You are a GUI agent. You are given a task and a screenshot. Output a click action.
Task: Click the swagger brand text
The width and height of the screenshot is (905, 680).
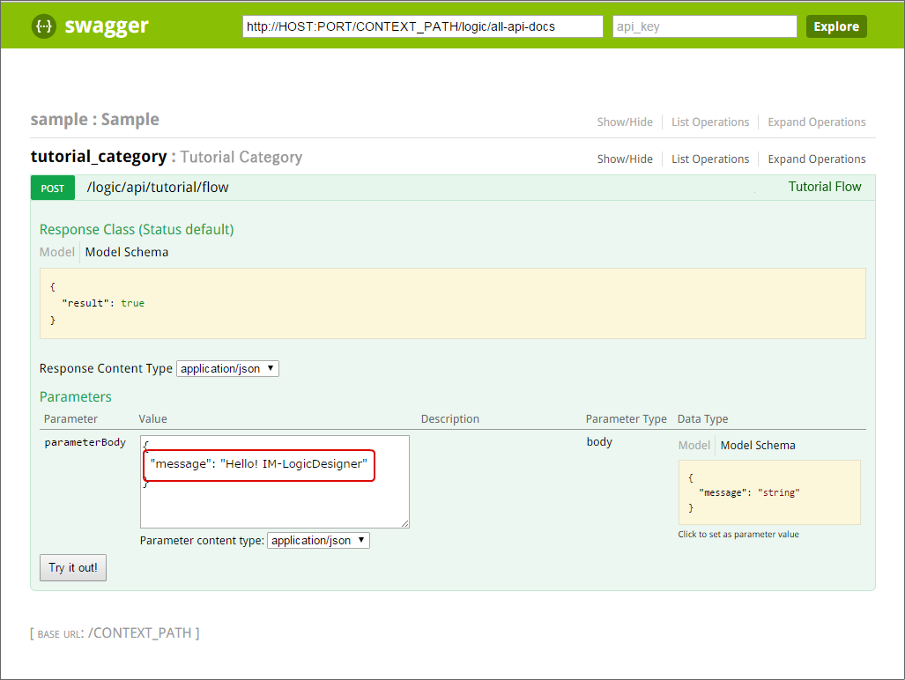coord(107,26)
